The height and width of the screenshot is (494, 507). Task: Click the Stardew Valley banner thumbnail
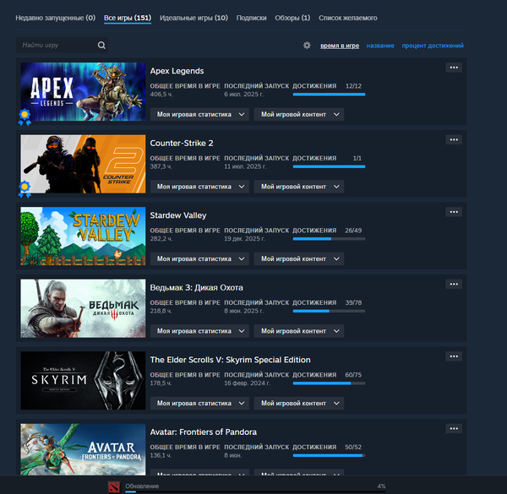point(83,236)
